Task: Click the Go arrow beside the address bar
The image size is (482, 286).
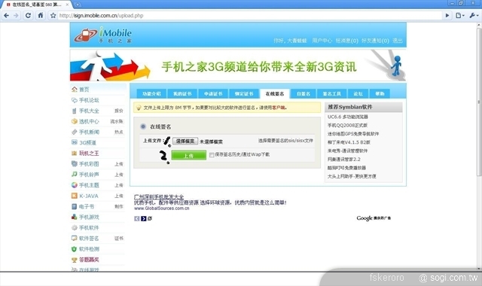Action: (x=447, y=15)
